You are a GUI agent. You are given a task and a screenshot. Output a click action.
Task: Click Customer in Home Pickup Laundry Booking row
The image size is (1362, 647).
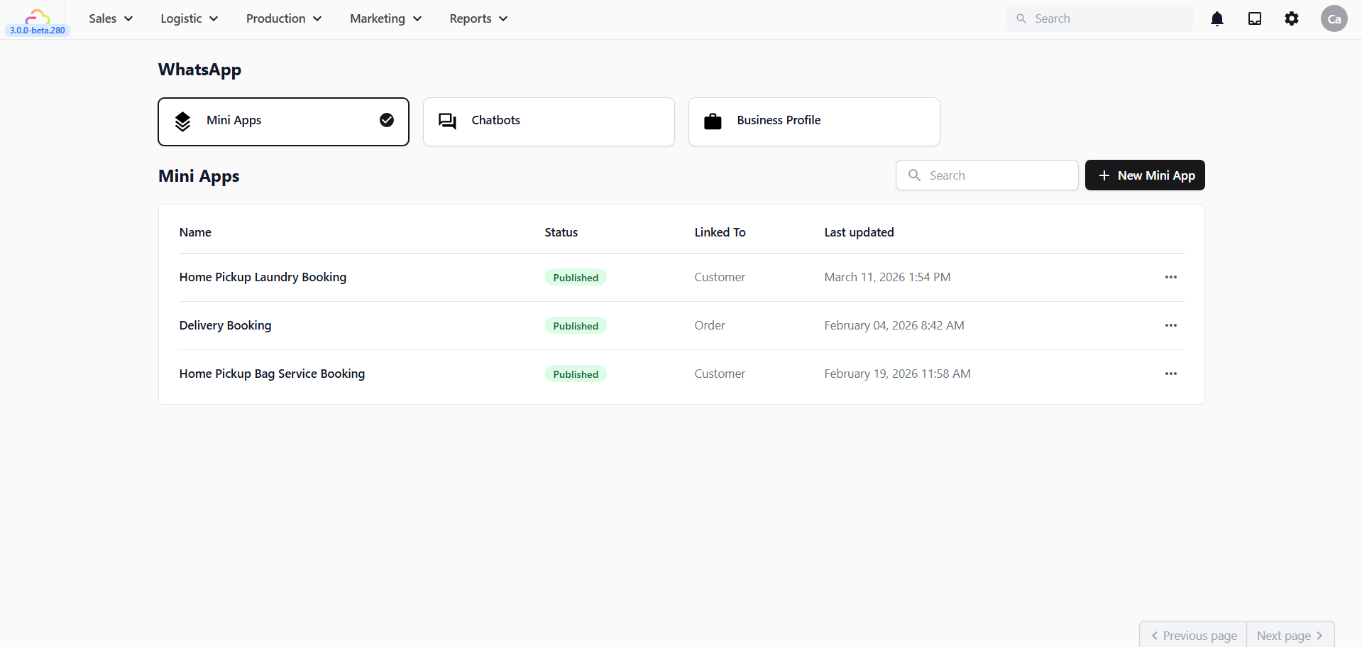(x=720, y=277)
